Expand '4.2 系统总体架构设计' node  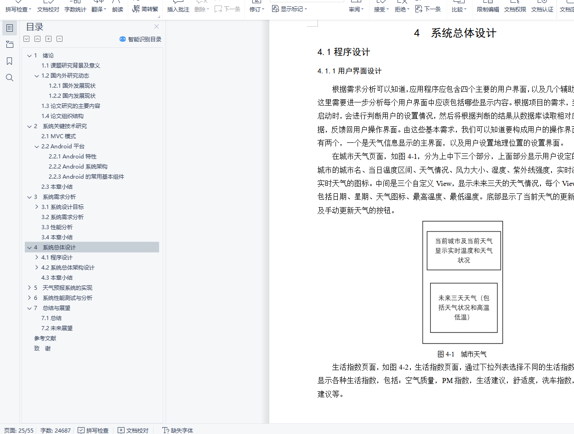click(x=37, y=268)
